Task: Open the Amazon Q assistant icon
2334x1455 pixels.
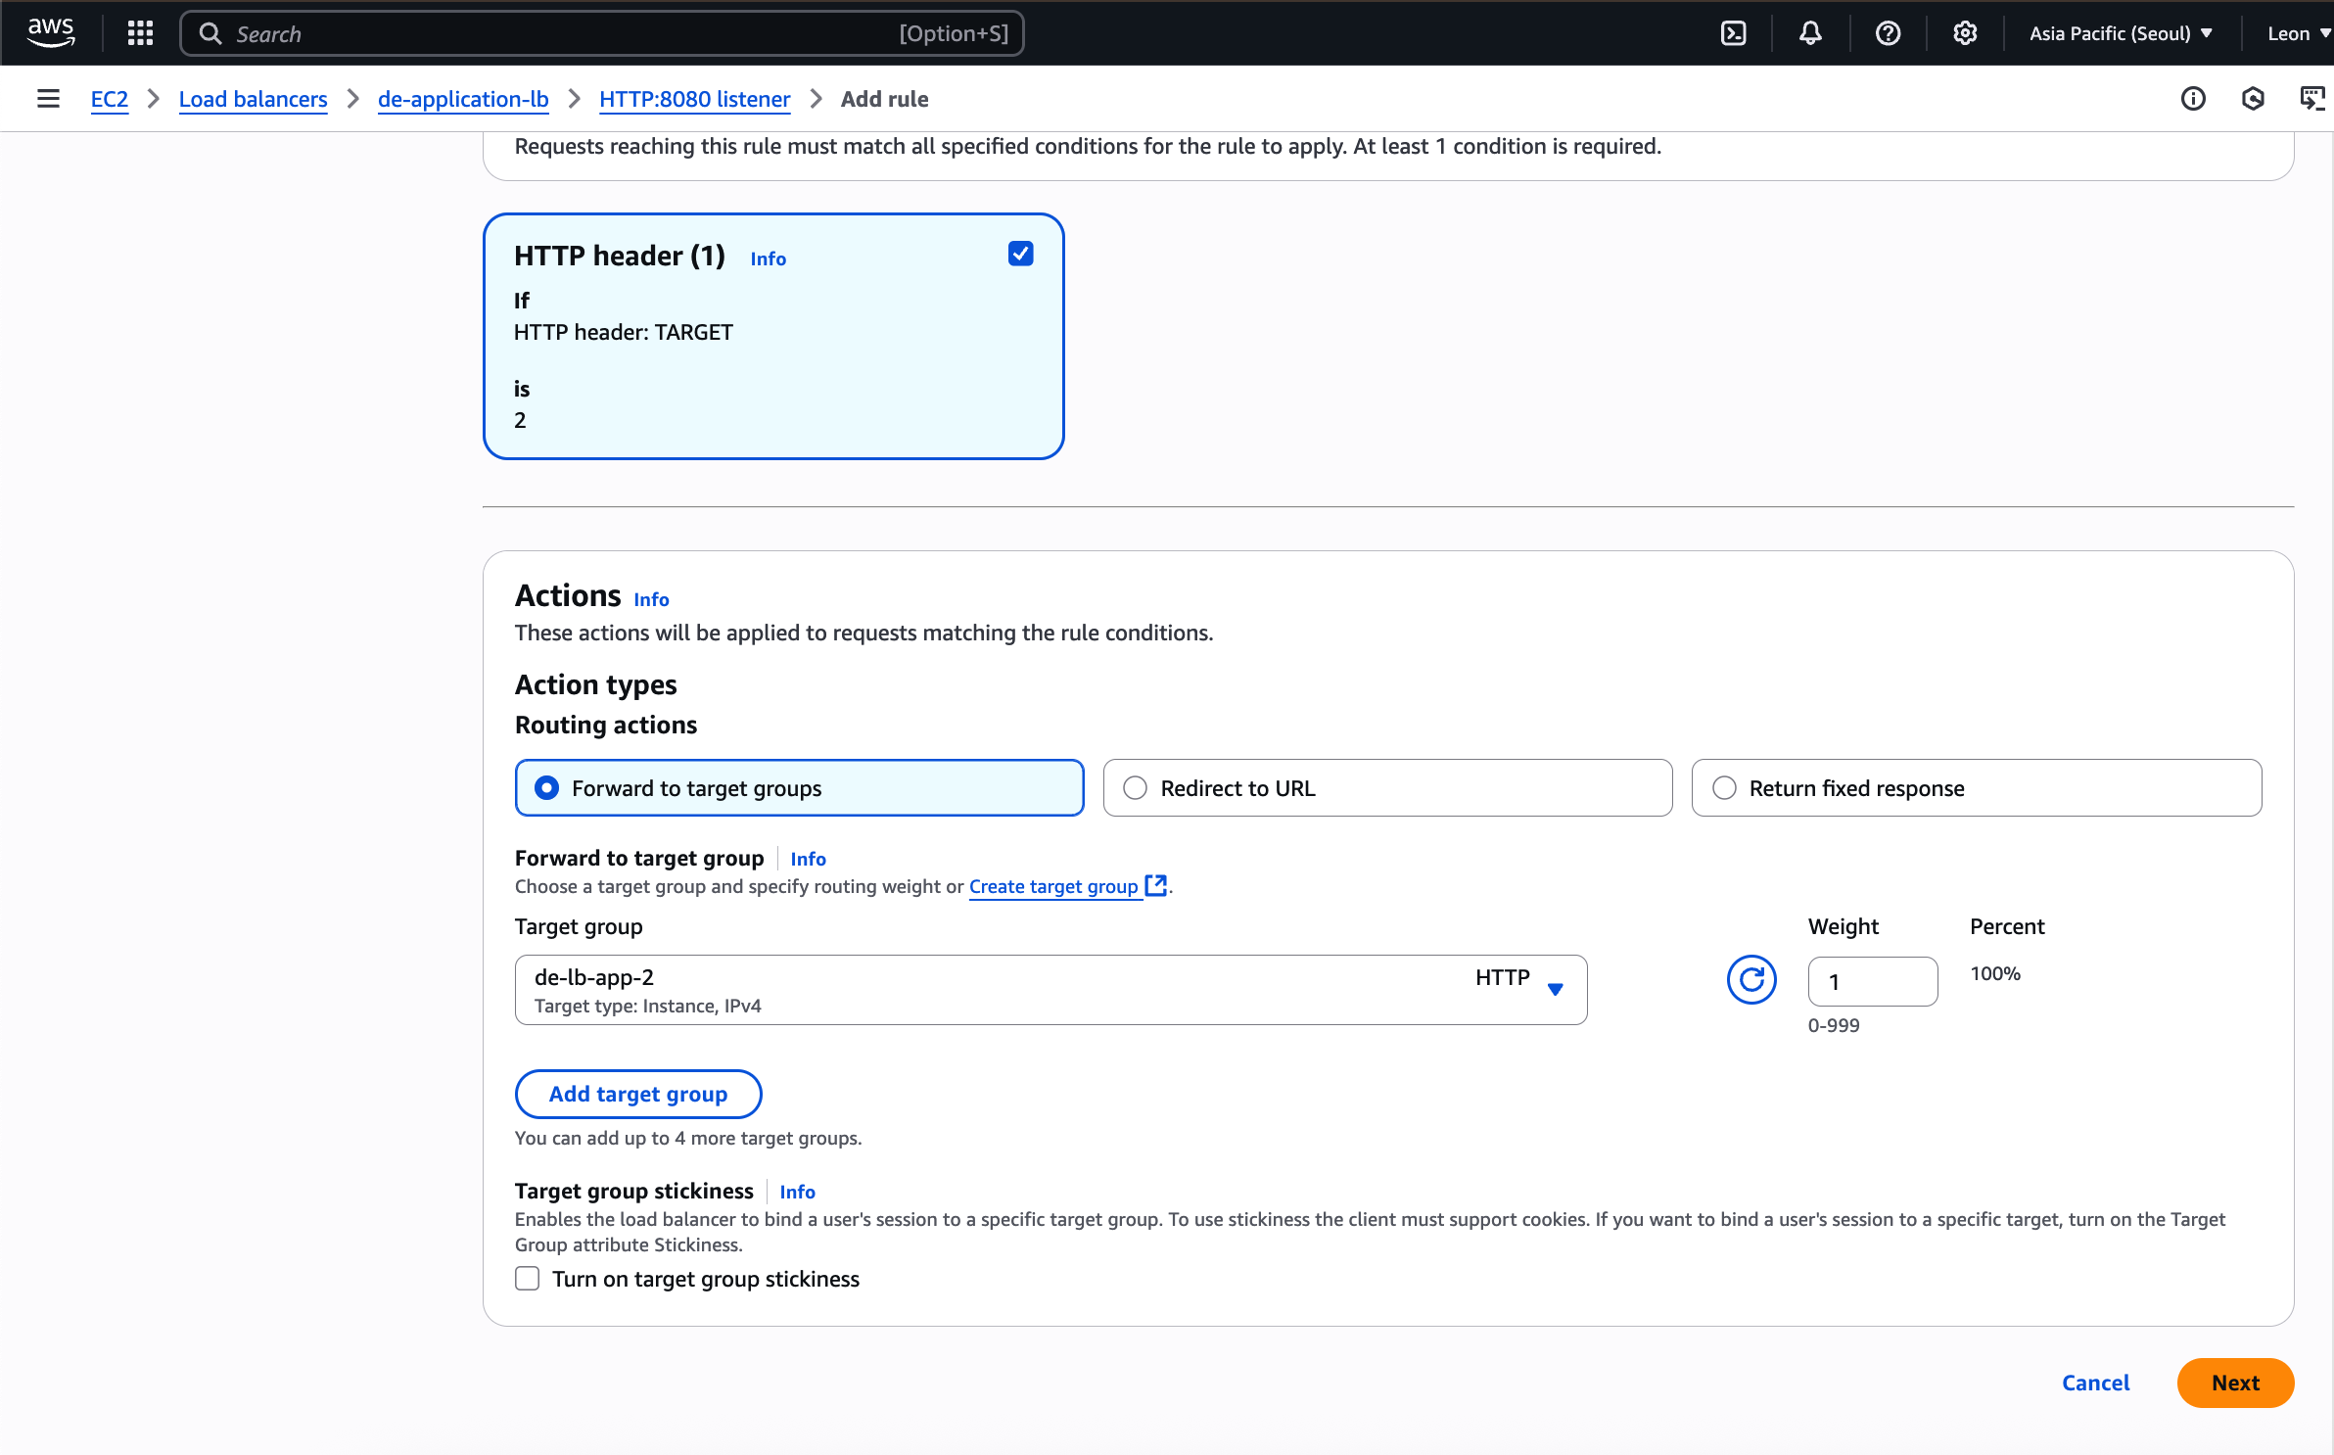Action: (2253, 98)
